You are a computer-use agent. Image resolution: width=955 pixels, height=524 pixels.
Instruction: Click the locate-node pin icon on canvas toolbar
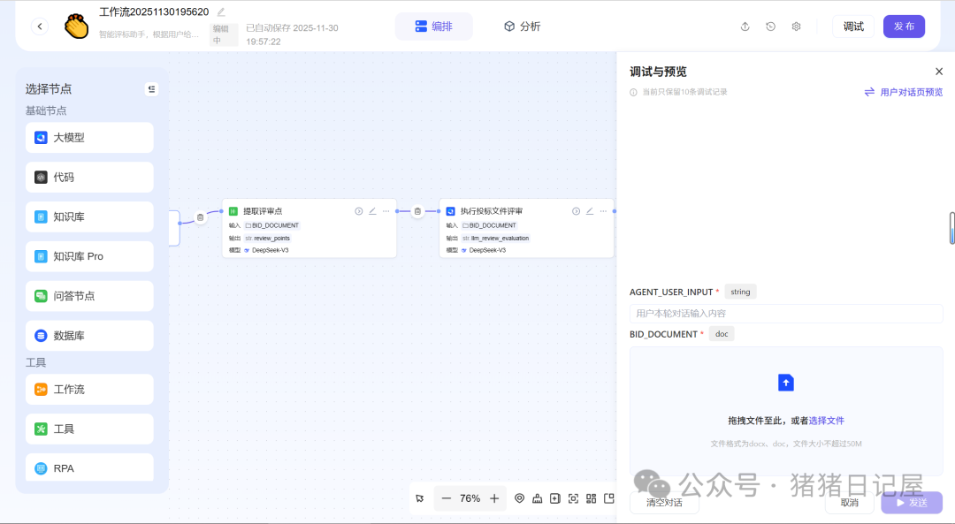tap(520, 497)
